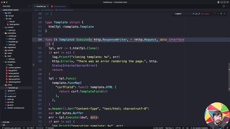Viewport: 230px width, 129px height.
Task: Collapse the controllers folder
Action: point(11,33)
